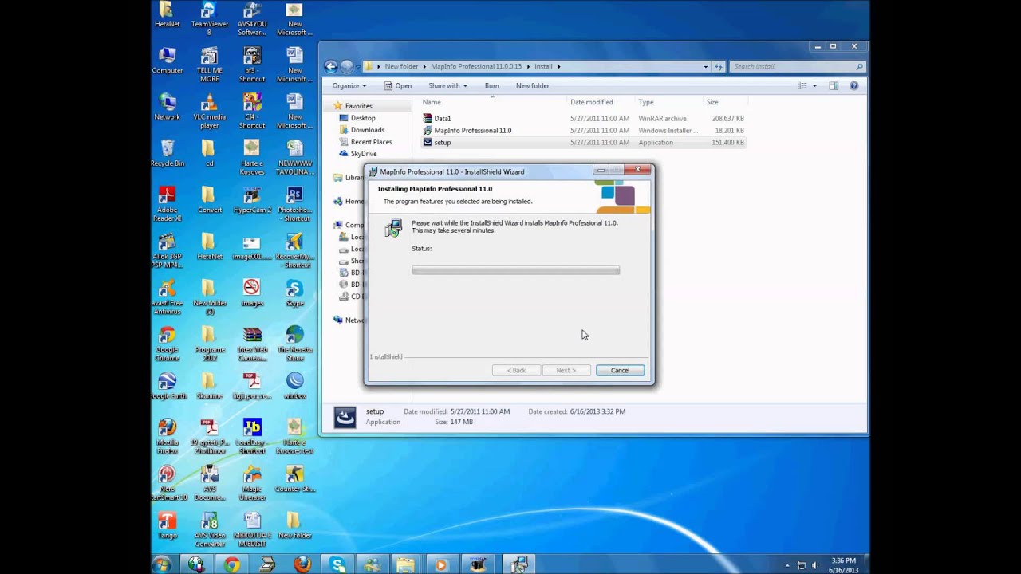
Task: Select TeamViewer 8 desktop icon
Action: tap(209, 18)
